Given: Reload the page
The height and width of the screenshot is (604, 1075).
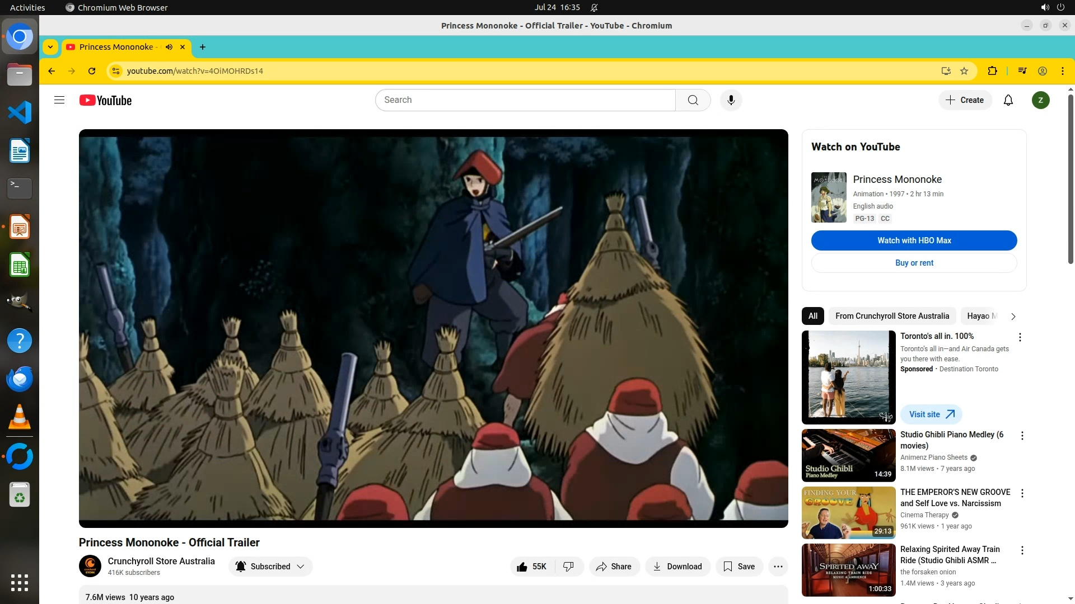Looking at the screenshot, I should click(x=92, y=71).
